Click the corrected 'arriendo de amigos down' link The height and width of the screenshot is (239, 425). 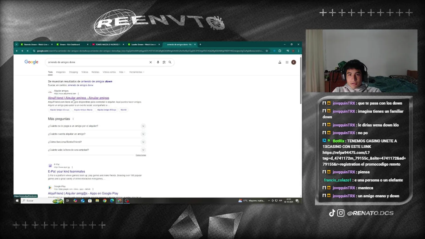[97, 81]
